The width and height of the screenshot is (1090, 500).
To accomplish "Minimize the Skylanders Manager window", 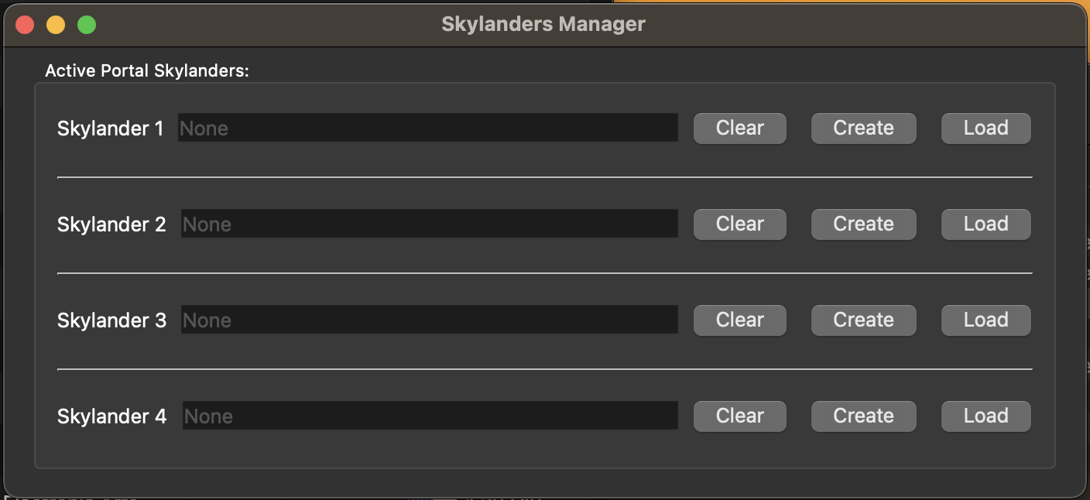I will point(56,24).
